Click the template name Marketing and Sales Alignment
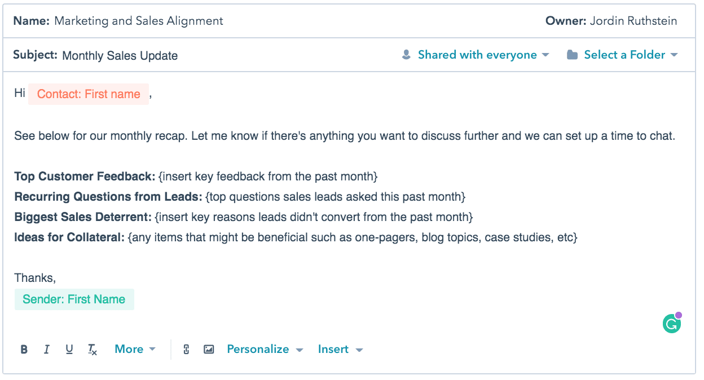704x380 pixels. coord(138,21)
